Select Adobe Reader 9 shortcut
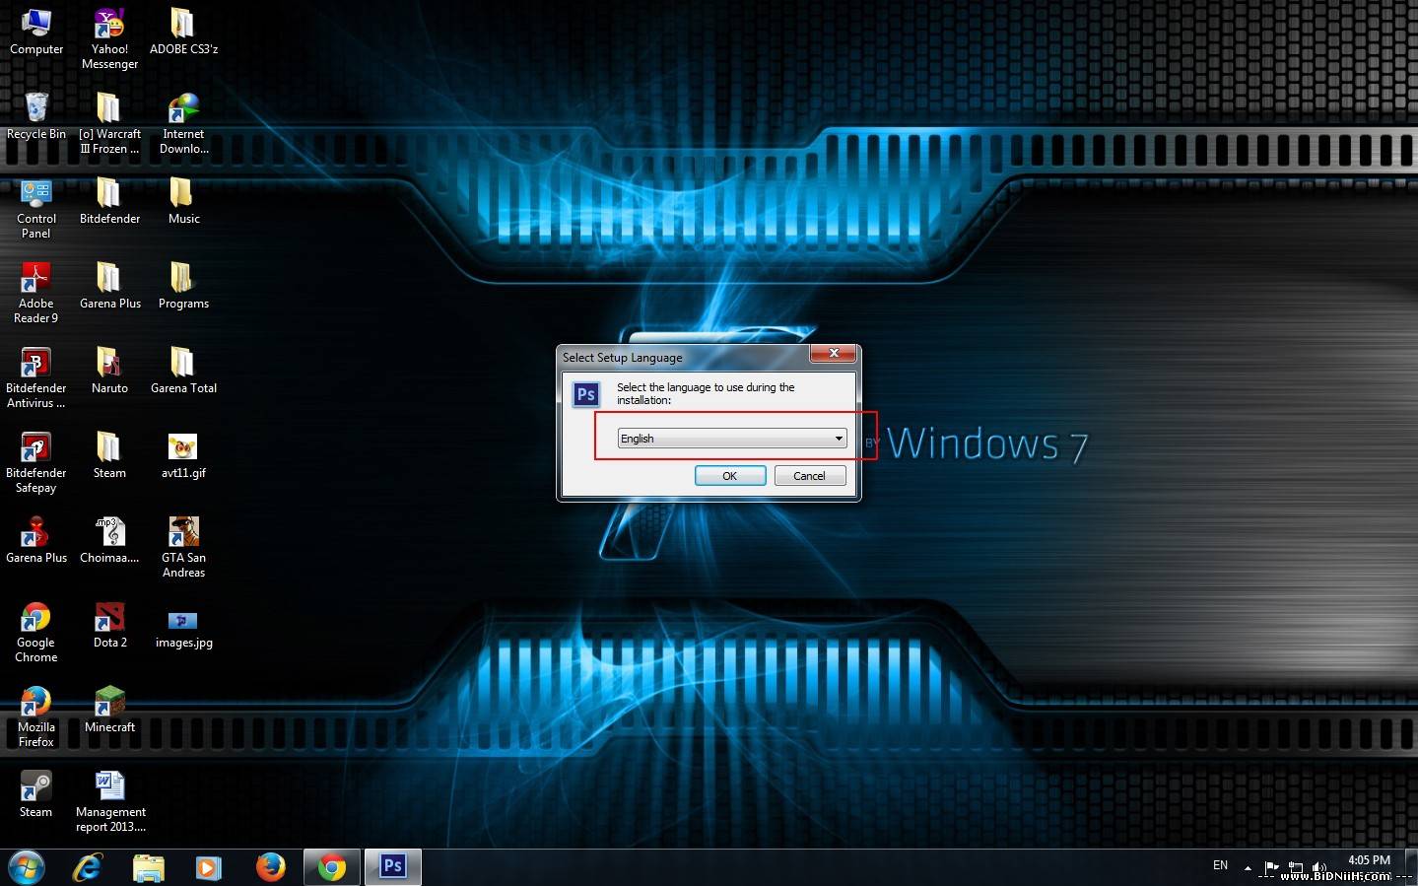This screenshot has width=1418, height=886. [x=36, y=293]
